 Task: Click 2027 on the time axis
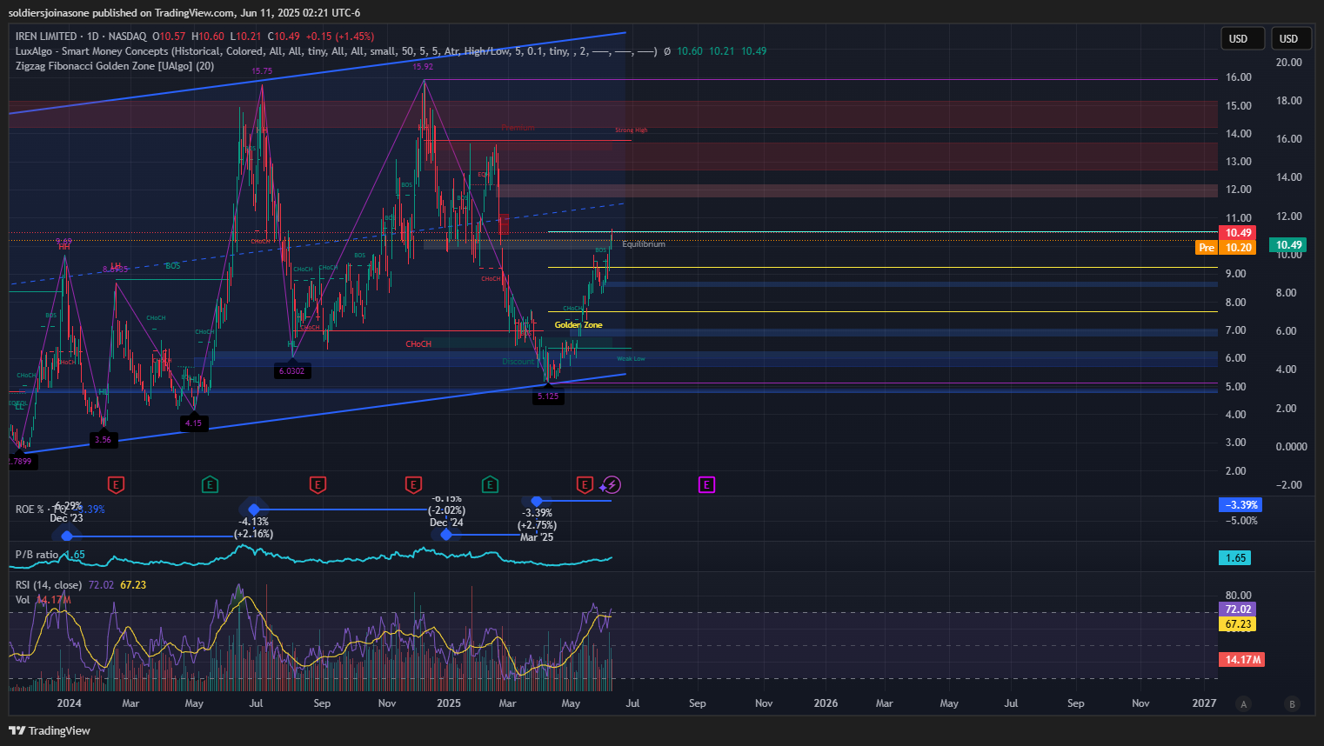pos(1205,703)
